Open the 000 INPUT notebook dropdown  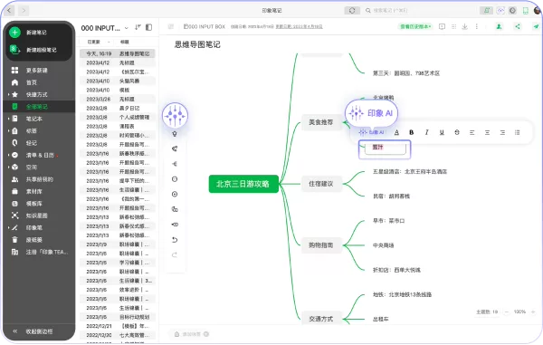point(127,28)
